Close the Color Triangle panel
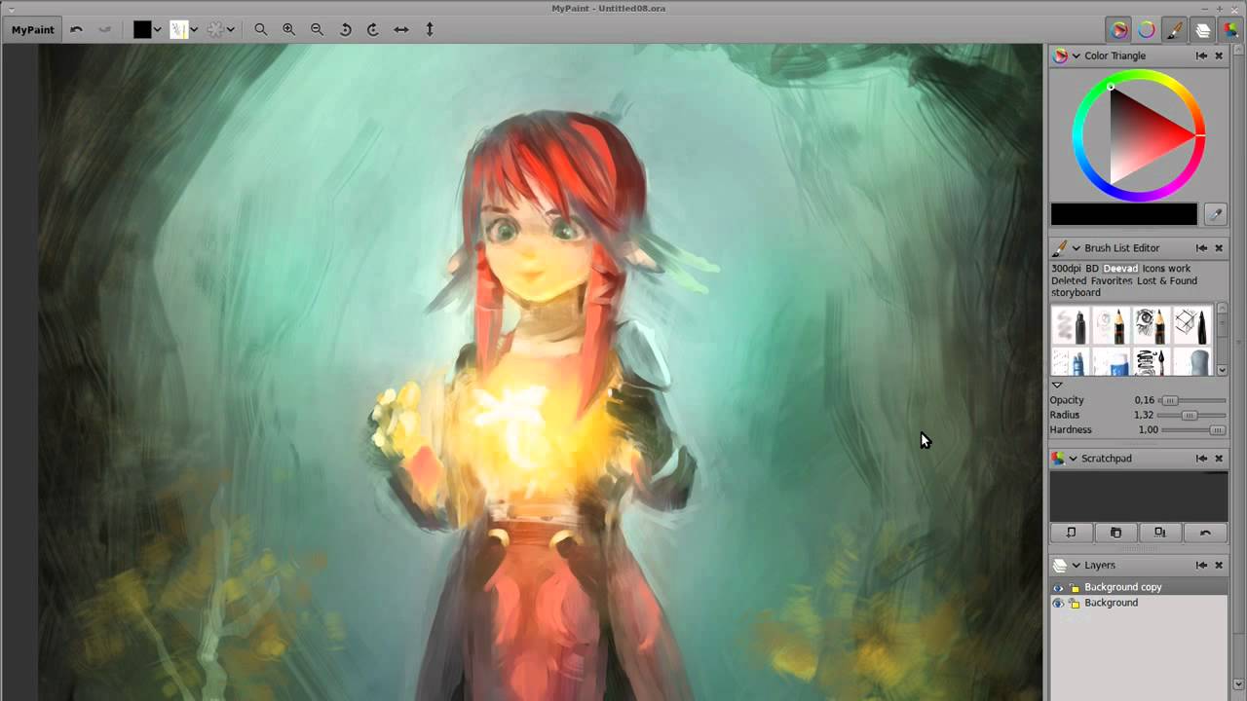Viewport: 1247px width, 701px height. pos(1219,55)
